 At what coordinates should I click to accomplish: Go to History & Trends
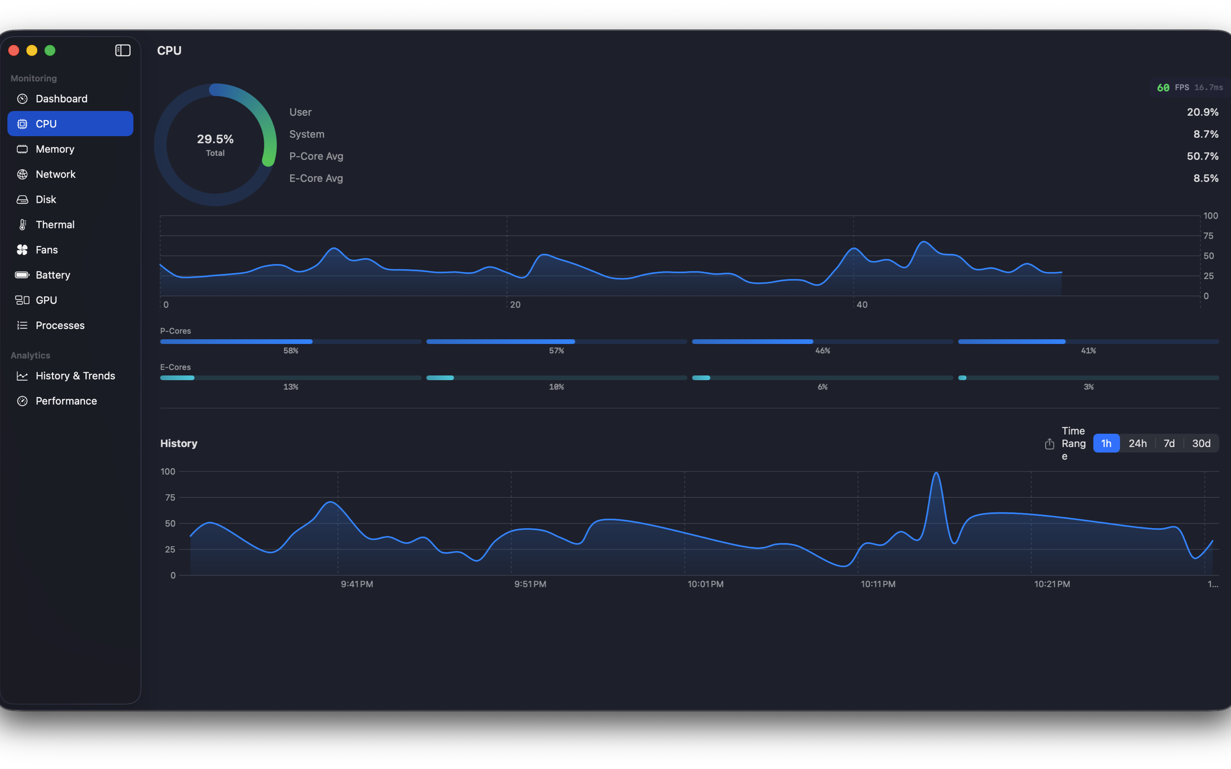75,376
